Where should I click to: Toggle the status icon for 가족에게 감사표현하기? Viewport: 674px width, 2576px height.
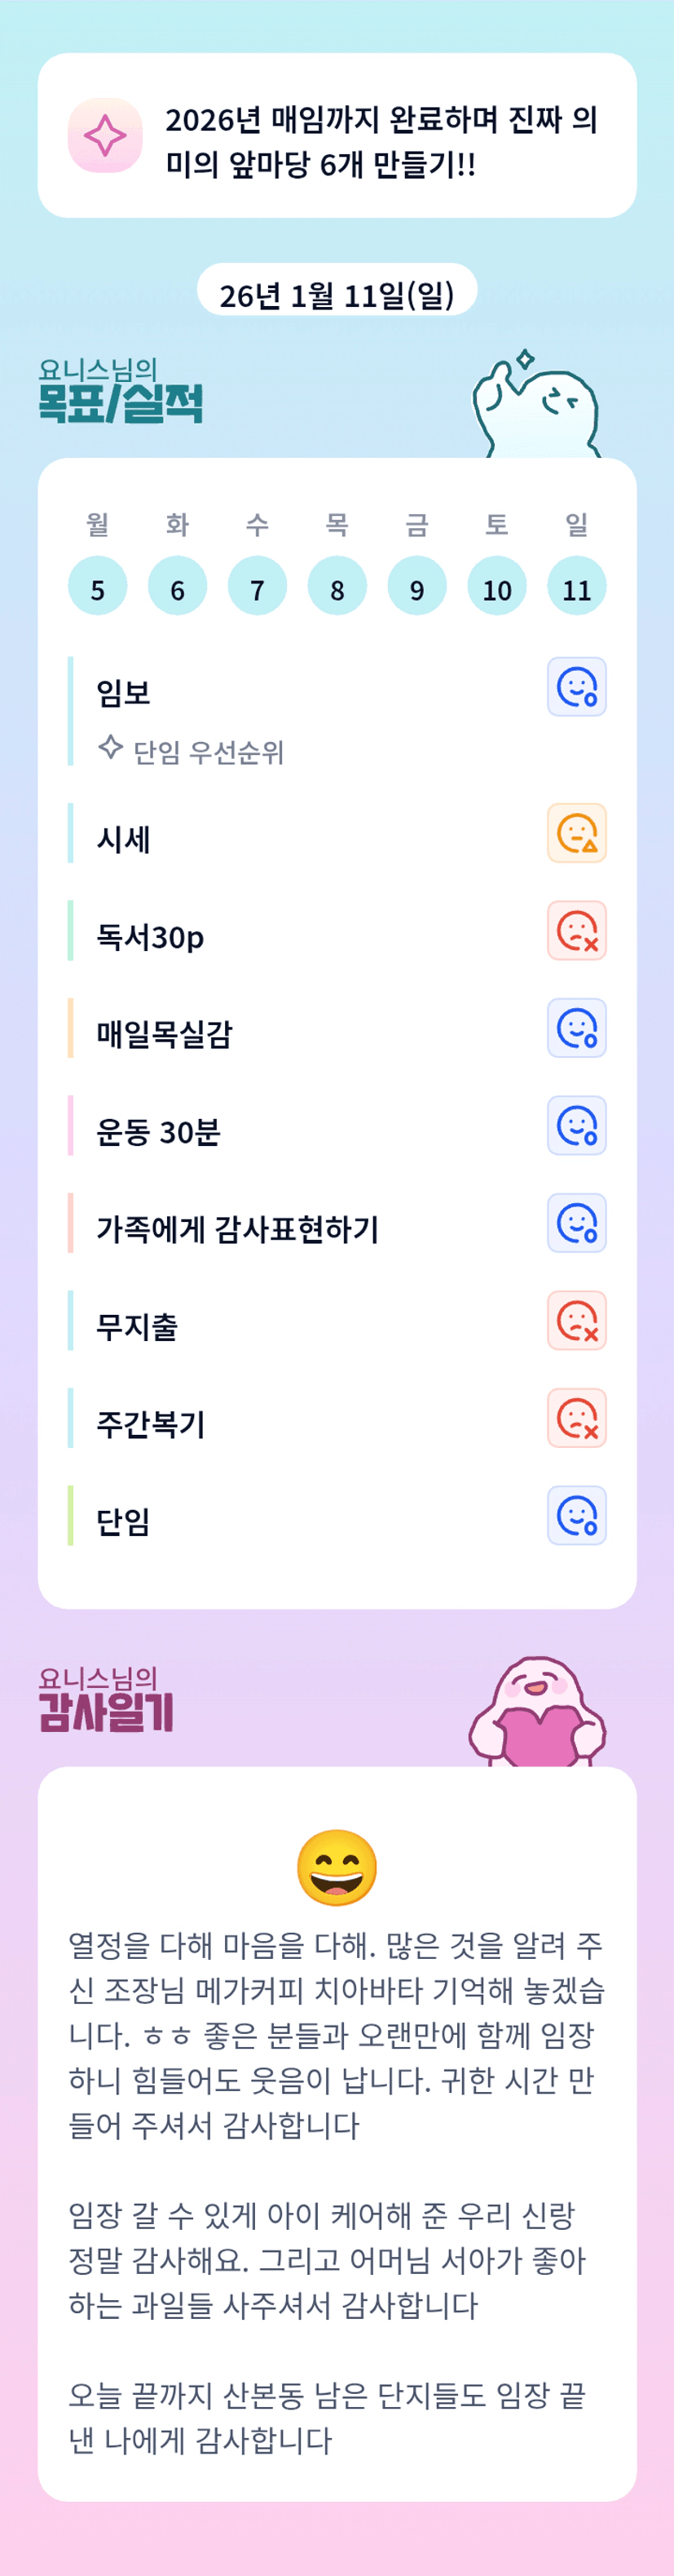tap(576, 1223)
